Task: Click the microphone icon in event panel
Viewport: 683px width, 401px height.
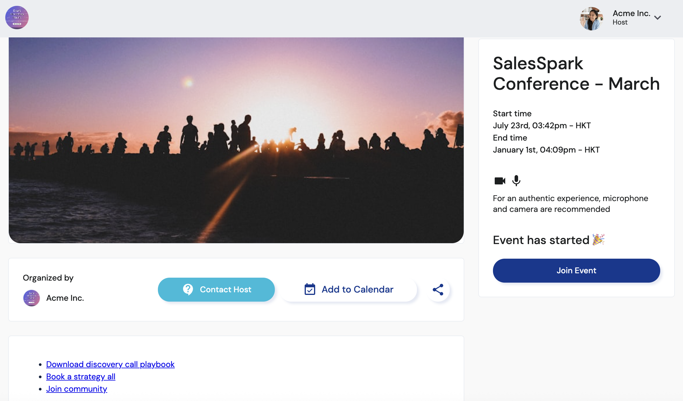Action: pos(516,180)
